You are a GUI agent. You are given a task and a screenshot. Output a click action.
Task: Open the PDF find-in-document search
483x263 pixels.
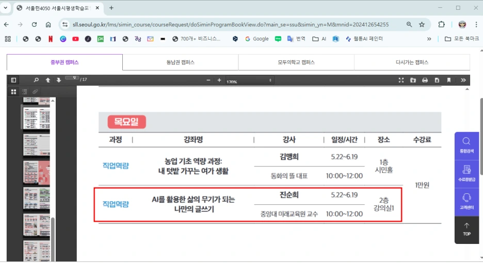36,80
